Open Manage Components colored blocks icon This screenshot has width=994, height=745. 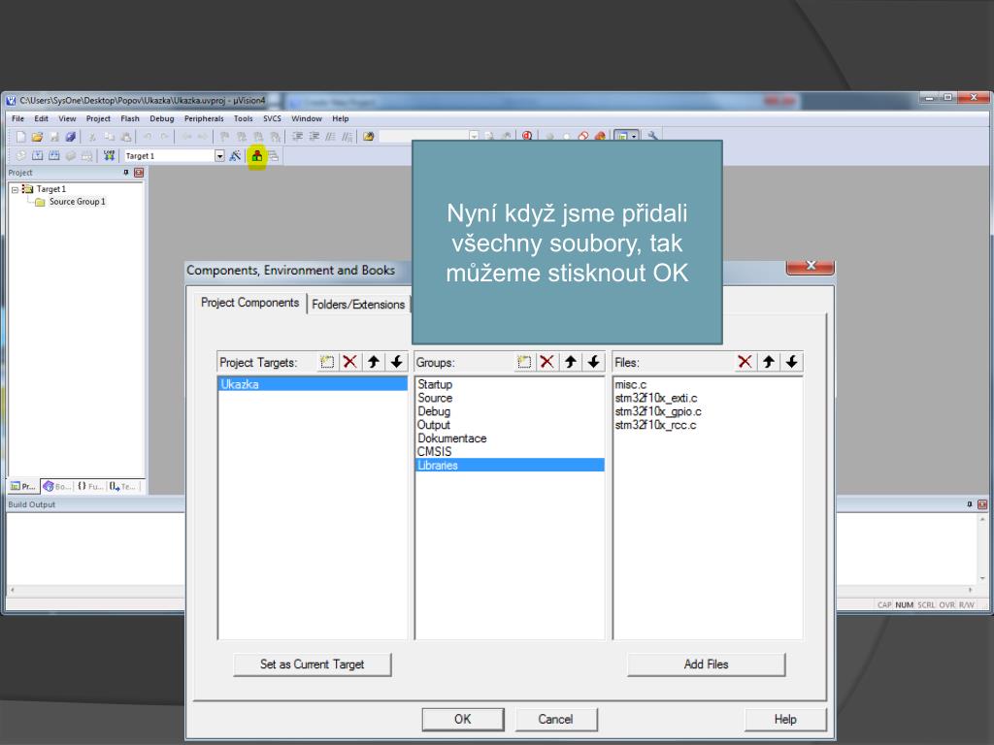pyautogui.click(x=256, y=155)
